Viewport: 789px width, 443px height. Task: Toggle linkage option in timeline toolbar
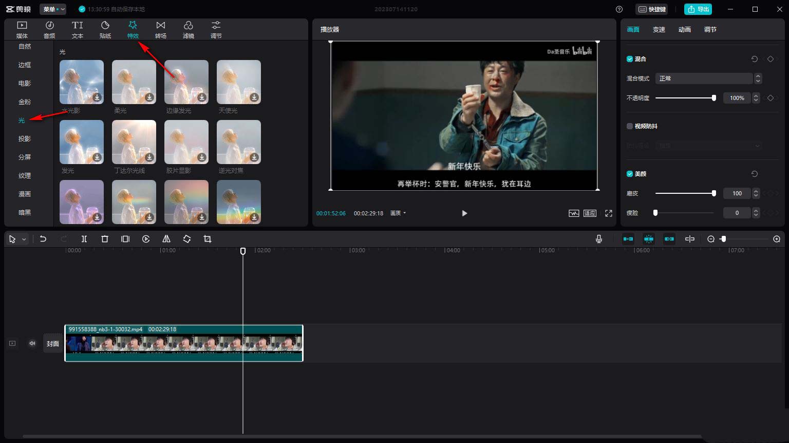(x=669, y=239)
